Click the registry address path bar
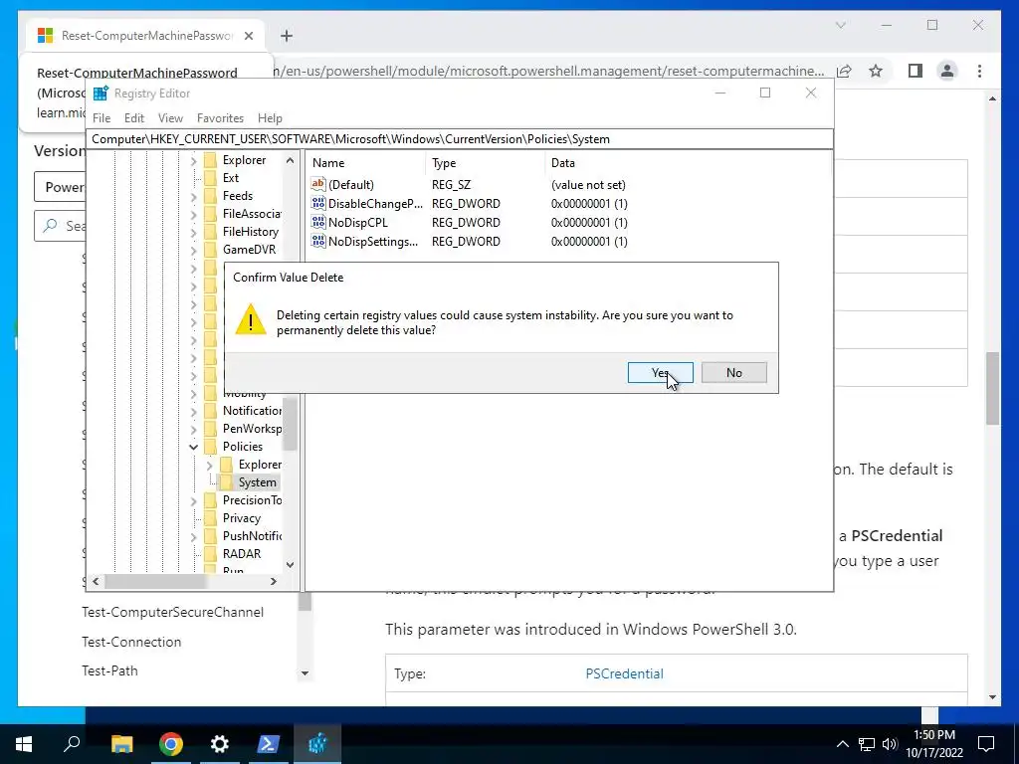Screen dimensions: 1019x764 tap(459, 139)
